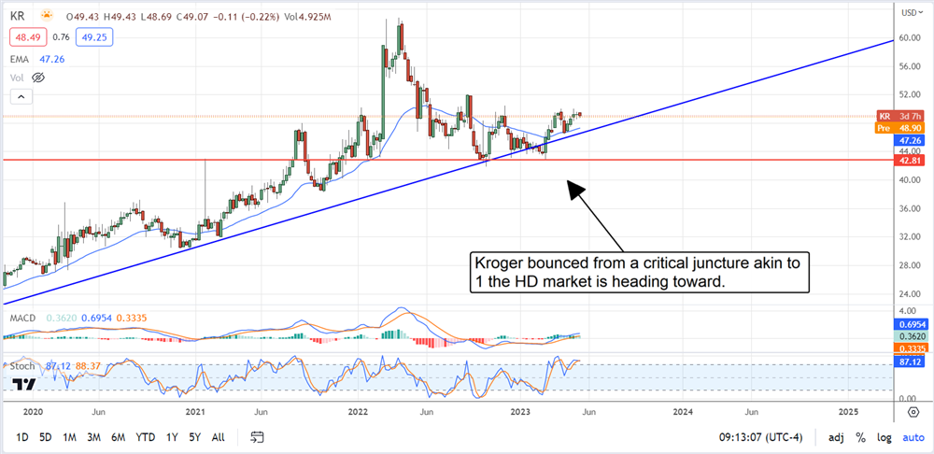Click the 2024 label on time axis
The image size is (934, 454).
click(684, 412)
